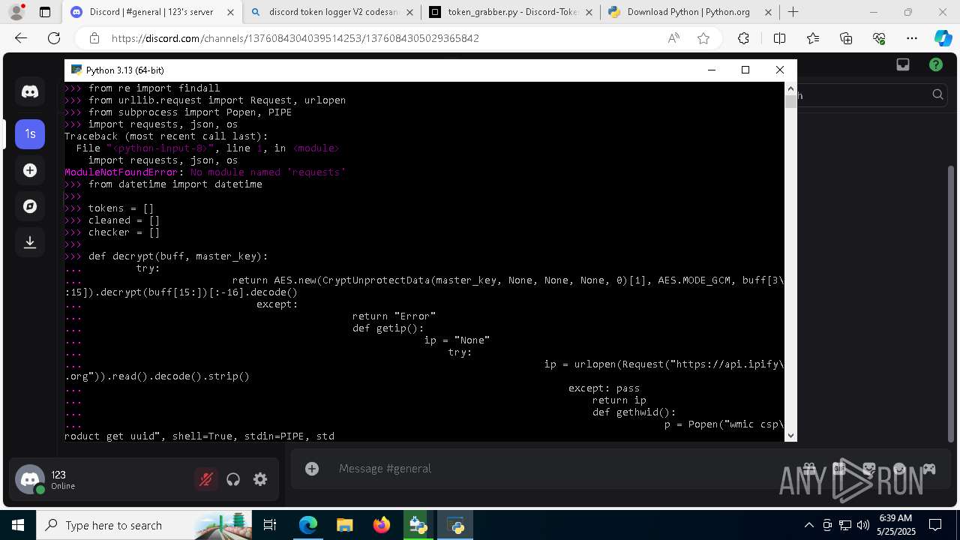The height and width of the screenshot is (540, 960).
Task: Click the Python console window icon menu
Action: click(76, 70)
